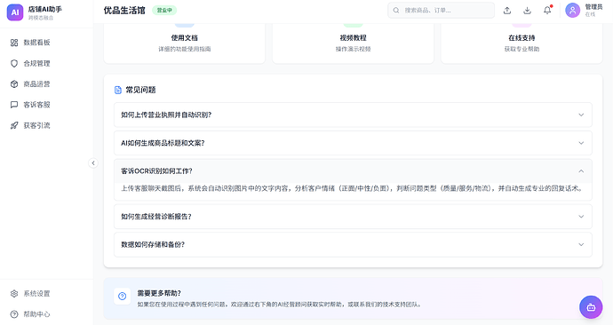
Task: Click the chat bubble icon beside 客诉客服
Action: 14,105
